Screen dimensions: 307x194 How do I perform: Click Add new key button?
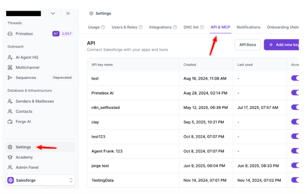(281, 45)
